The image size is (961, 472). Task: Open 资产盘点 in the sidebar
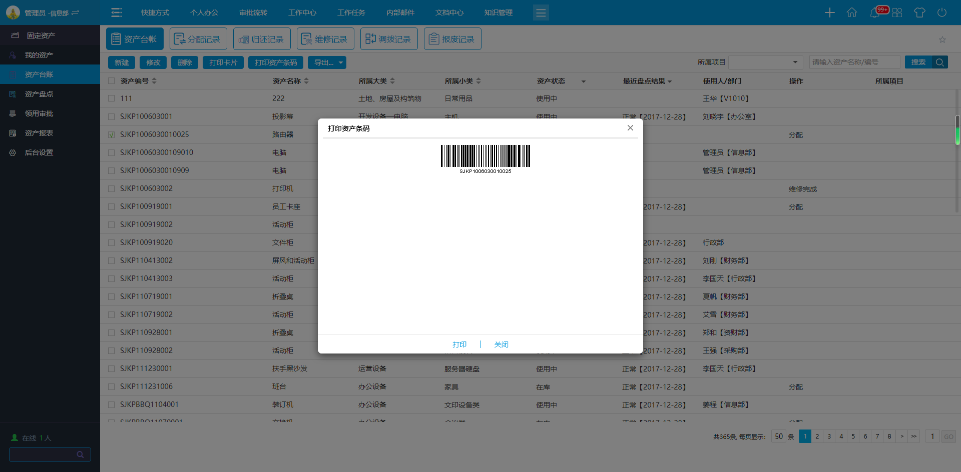point(39,94)
